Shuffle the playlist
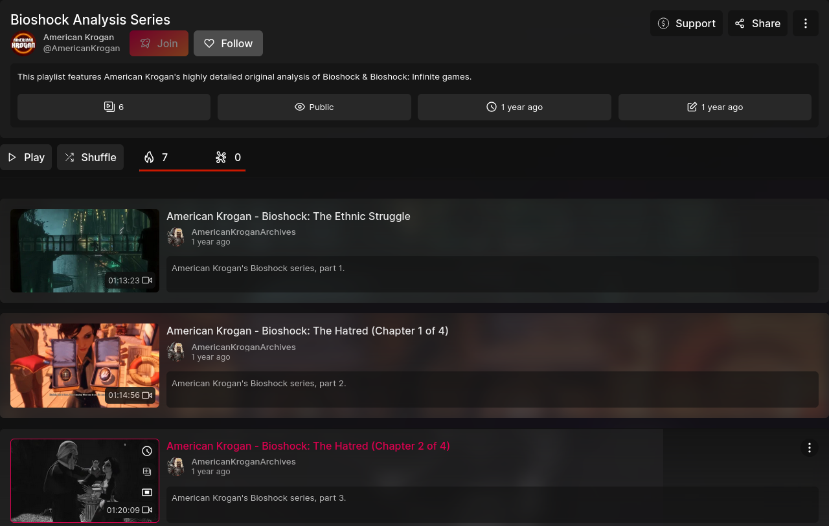 click(90, 157)
